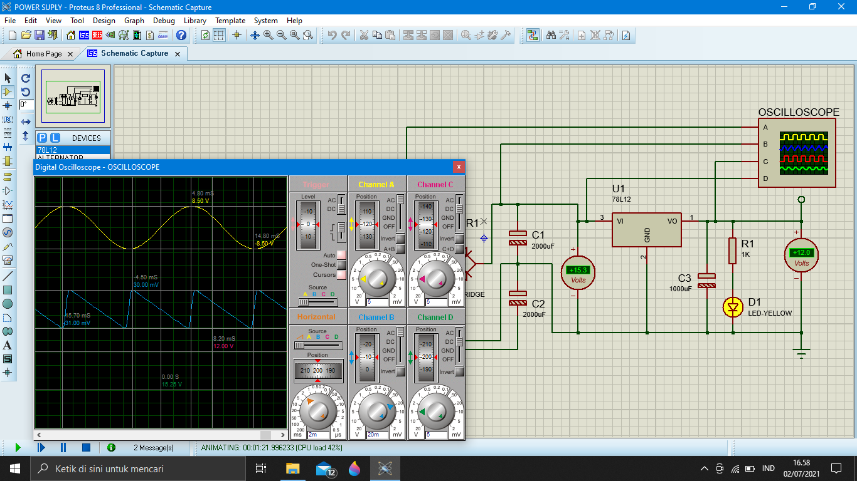Select the Generator Mode sine icon
Viewport: 857px width, 481px height.
click(x=8, y=232)
